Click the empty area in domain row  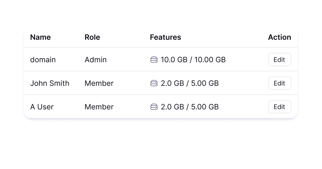[246, 60]
